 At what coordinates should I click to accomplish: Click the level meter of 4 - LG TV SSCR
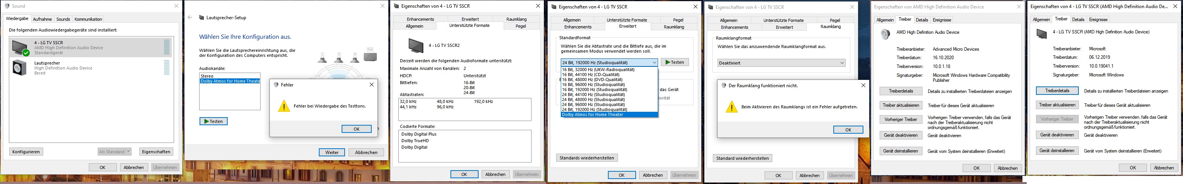point(167,48)
